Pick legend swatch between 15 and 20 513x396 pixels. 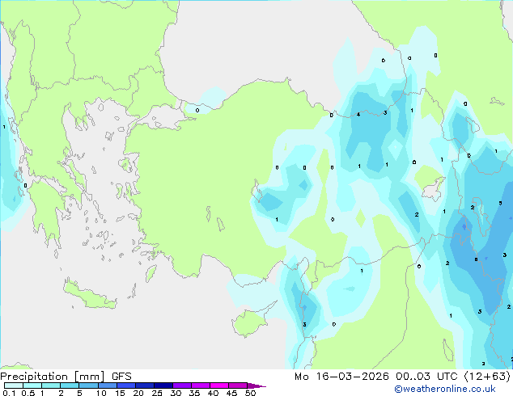125,385
